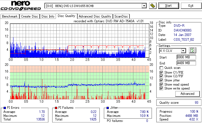Screen dimensions: 202x123
Task: Toggle the Show read speed checkbox
Action: pyautogui.click(x=161, y=85)
